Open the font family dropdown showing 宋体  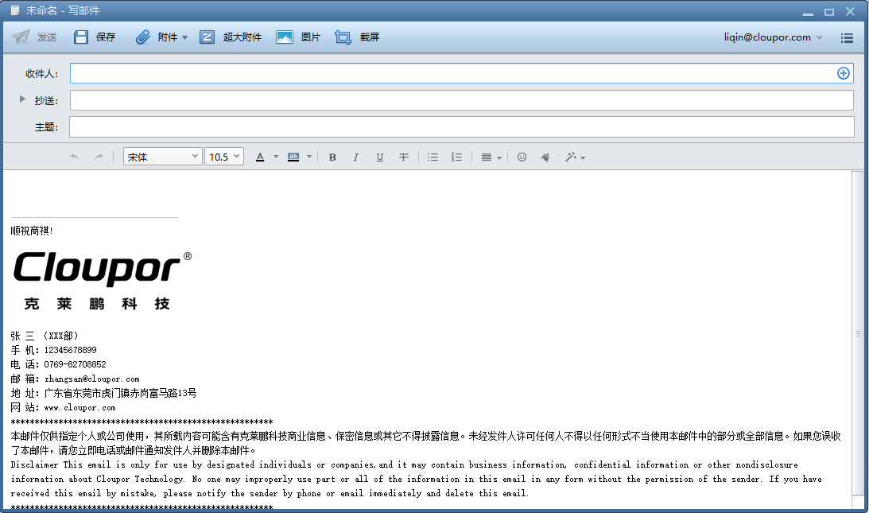[162, 157]
